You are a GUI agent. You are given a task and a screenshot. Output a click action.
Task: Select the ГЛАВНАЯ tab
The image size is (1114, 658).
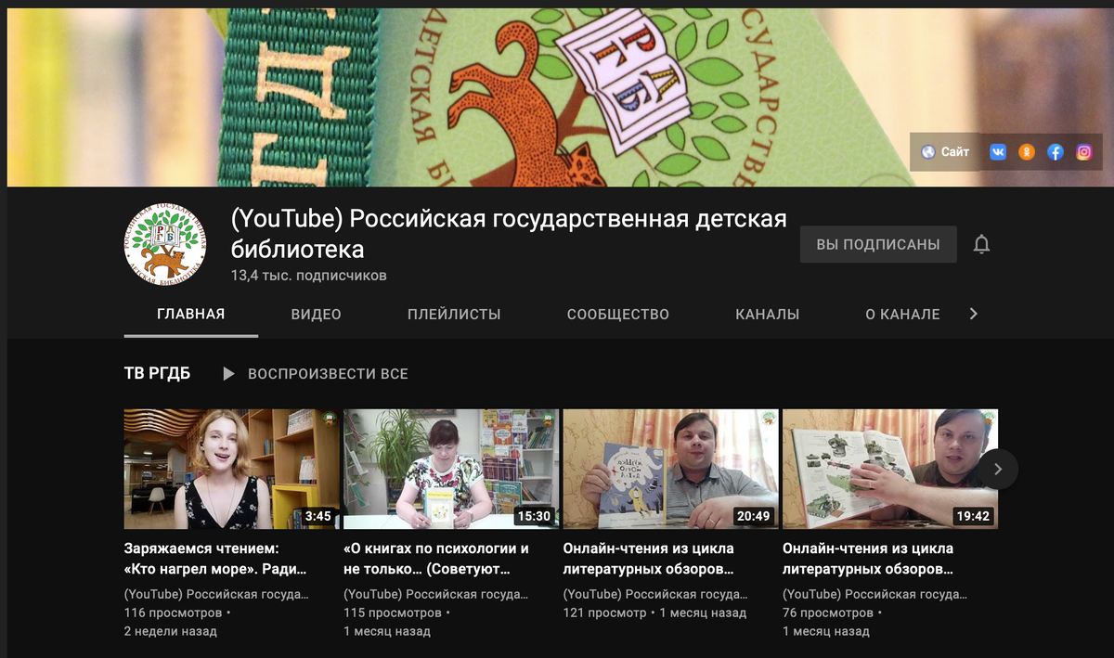coord(191,314)
